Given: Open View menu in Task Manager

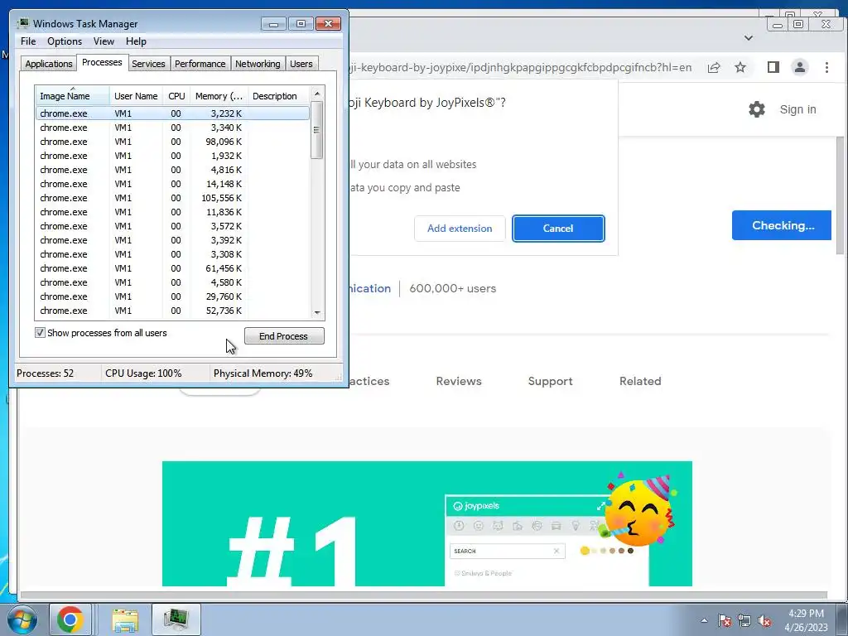Looking at the screenshot, I should pyautogui.click(x=104, y=41).
